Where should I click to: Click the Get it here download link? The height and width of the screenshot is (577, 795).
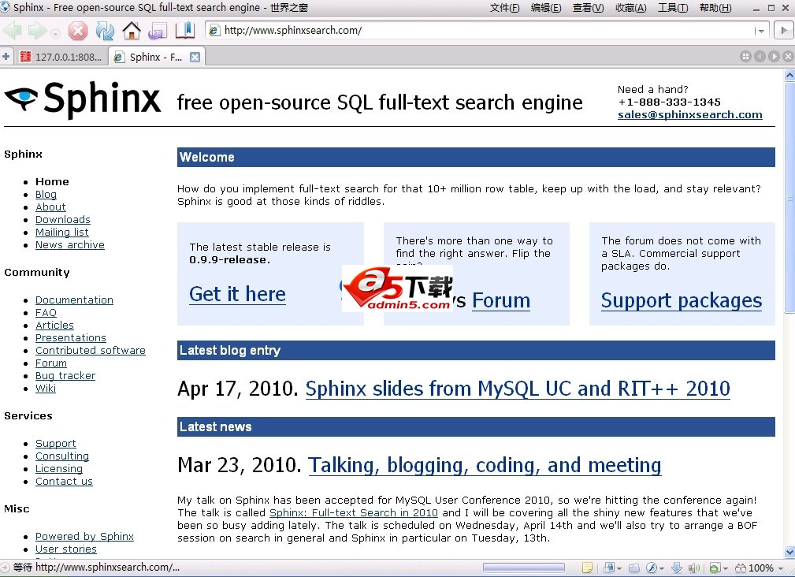(237, 294)
